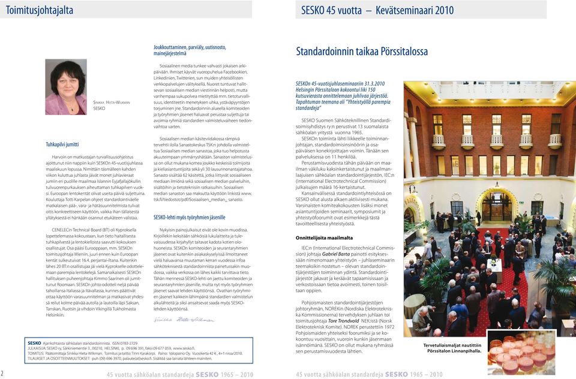
Task: Click the left page footer '45 vuotta sähköalan standardeja'
Action: point(150,375)
